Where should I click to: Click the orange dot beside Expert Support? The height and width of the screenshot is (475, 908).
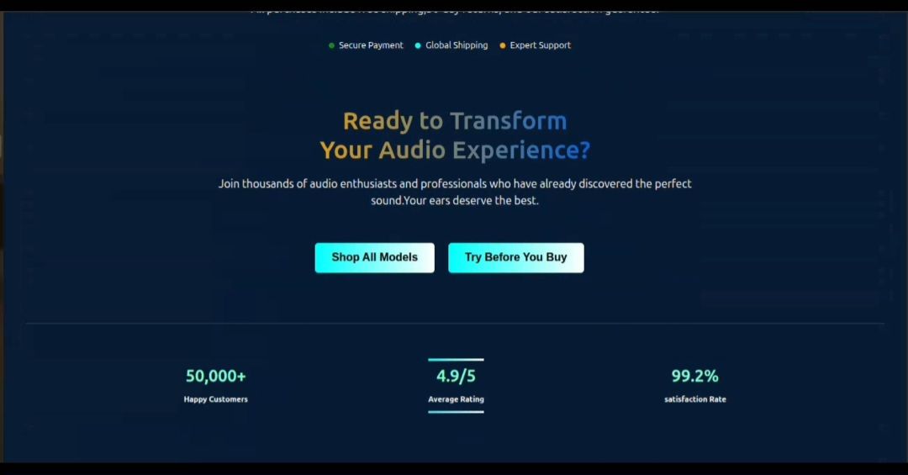pos(503,45)
